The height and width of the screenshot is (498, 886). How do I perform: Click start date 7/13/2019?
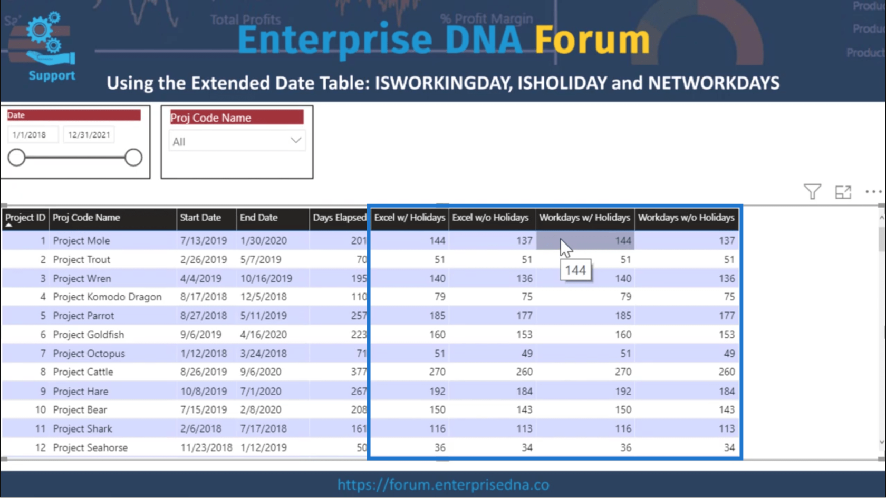click(x=204, y=241)
